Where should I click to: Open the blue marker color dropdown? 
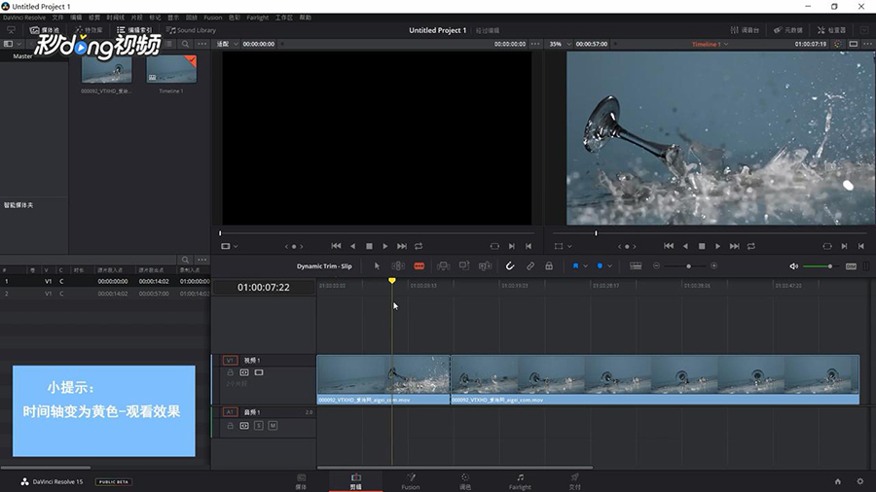coord(610,265)
